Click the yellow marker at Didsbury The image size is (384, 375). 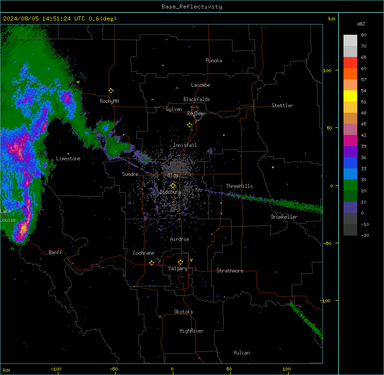(x=173, y=185)
